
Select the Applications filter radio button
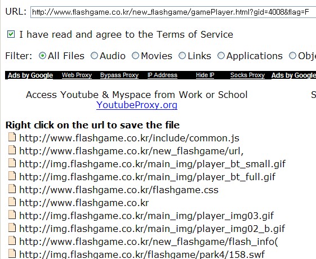[x=221, y=56]
